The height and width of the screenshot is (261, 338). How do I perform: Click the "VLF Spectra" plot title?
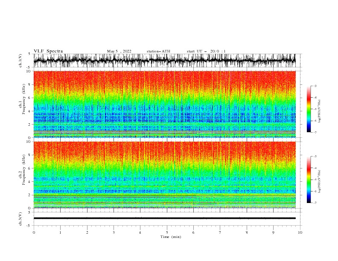pyautogui.click(x=48, y=51)
